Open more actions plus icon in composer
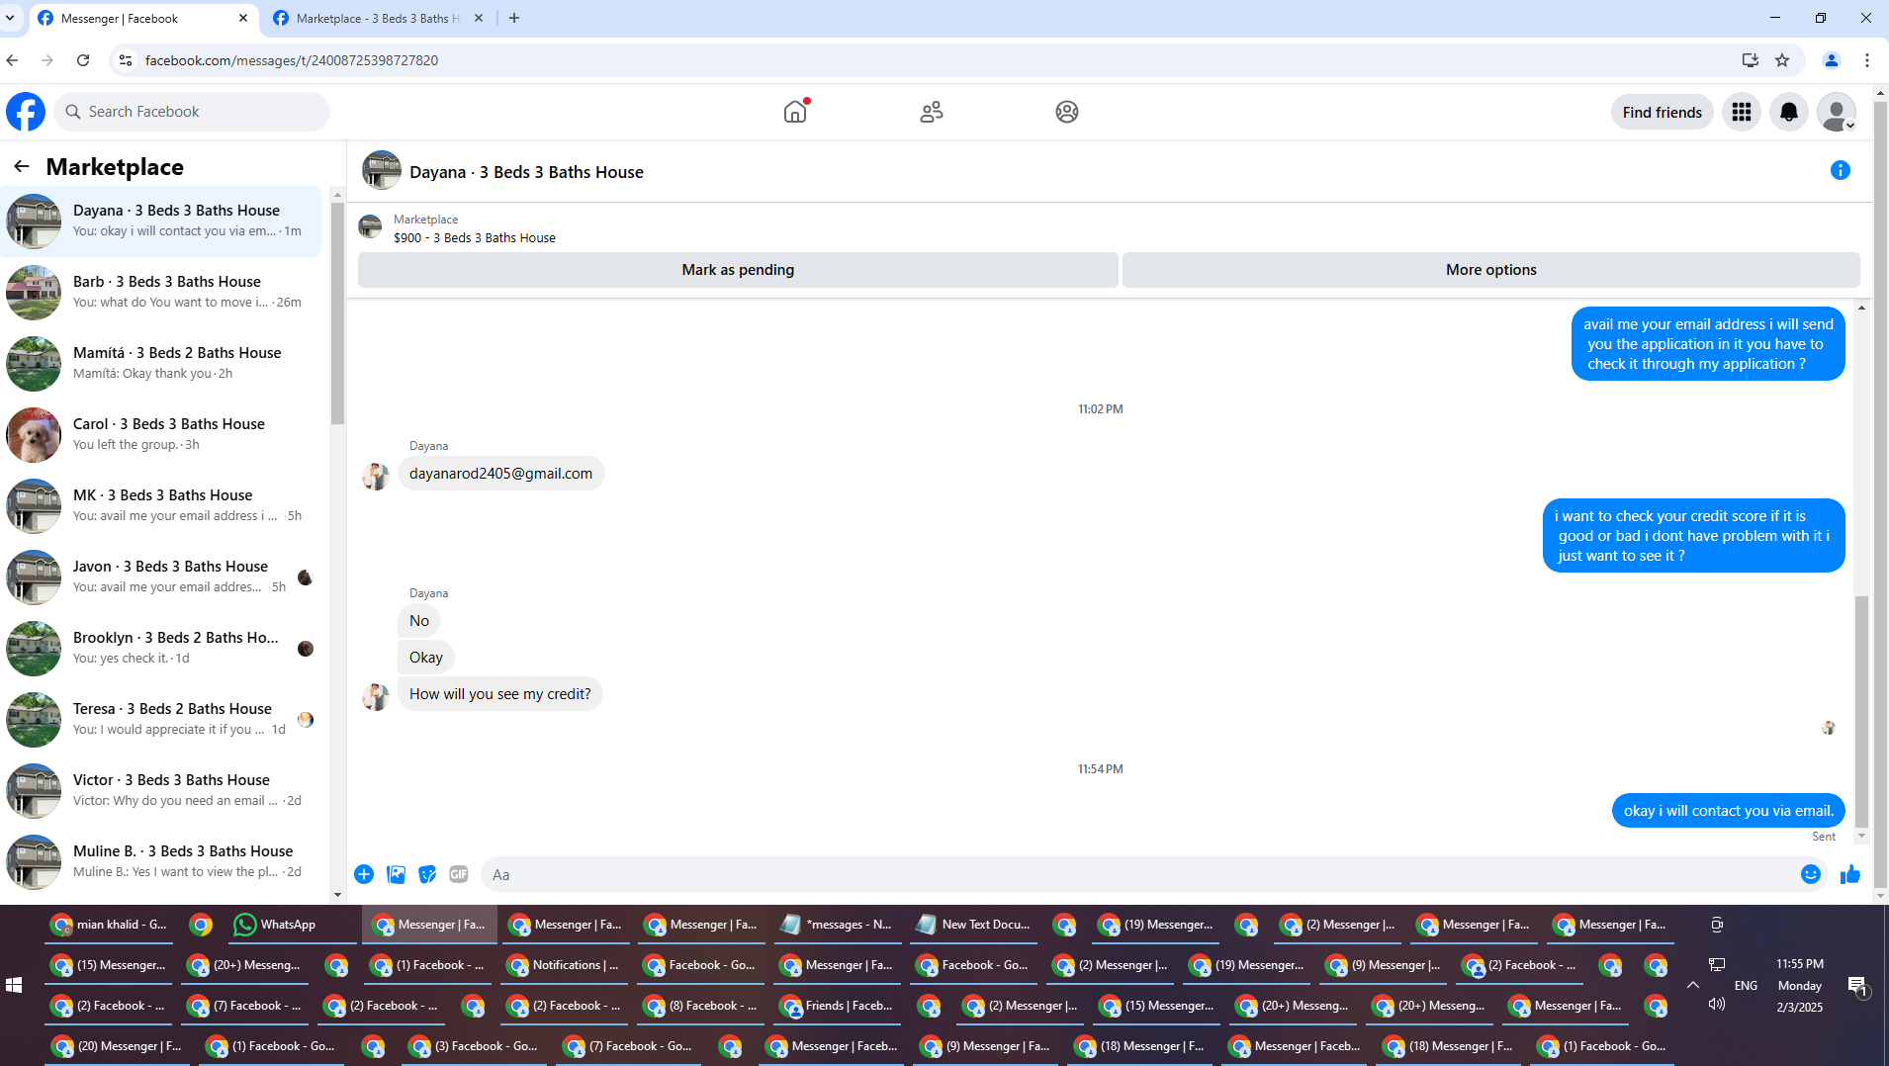The width and height of the screenshot is (1889, 1066). [364, 874]
